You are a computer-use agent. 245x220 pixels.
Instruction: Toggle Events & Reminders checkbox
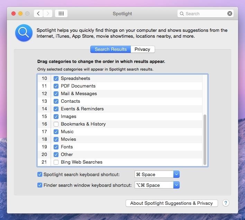point(56,109)
